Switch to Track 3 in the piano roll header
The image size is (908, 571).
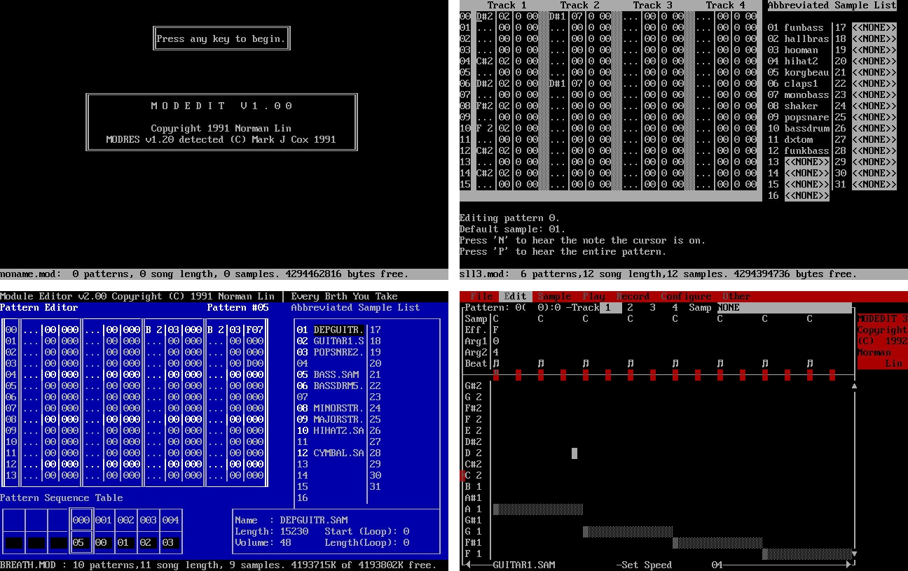click(x=653, y=307)
